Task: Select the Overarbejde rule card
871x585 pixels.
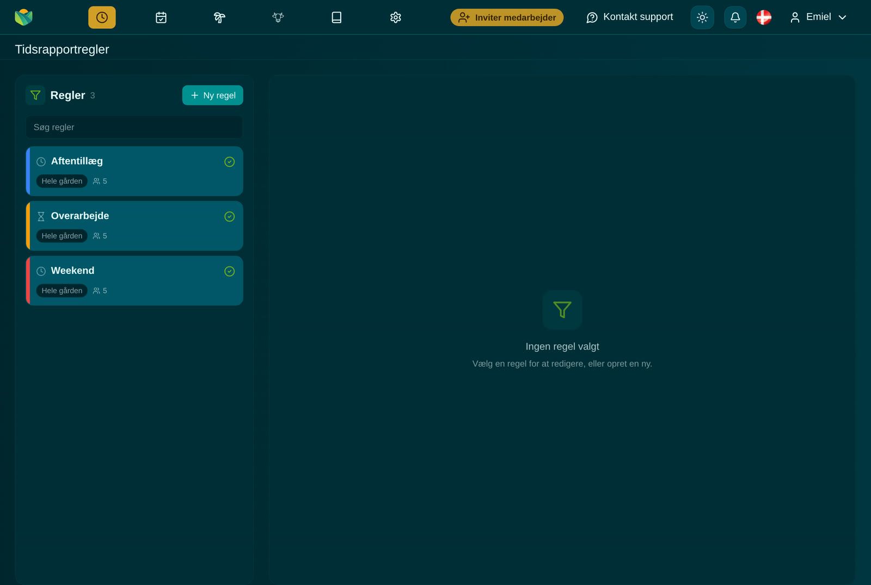Action: click(x=134, y=226)
